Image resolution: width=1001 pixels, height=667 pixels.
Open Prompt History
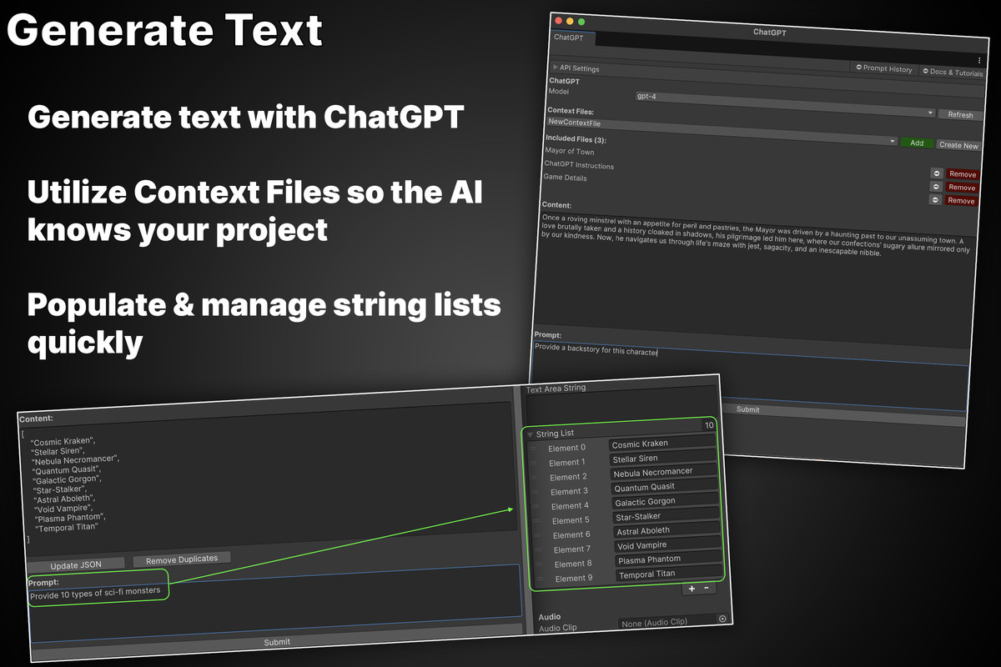pyautogui.click(x=884, y=69)
